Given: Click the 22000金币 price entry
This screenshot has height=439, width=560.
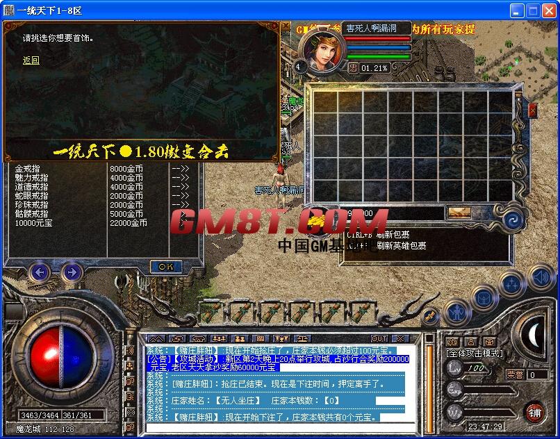Looking at the screenshot, I should tap(129, 223).
